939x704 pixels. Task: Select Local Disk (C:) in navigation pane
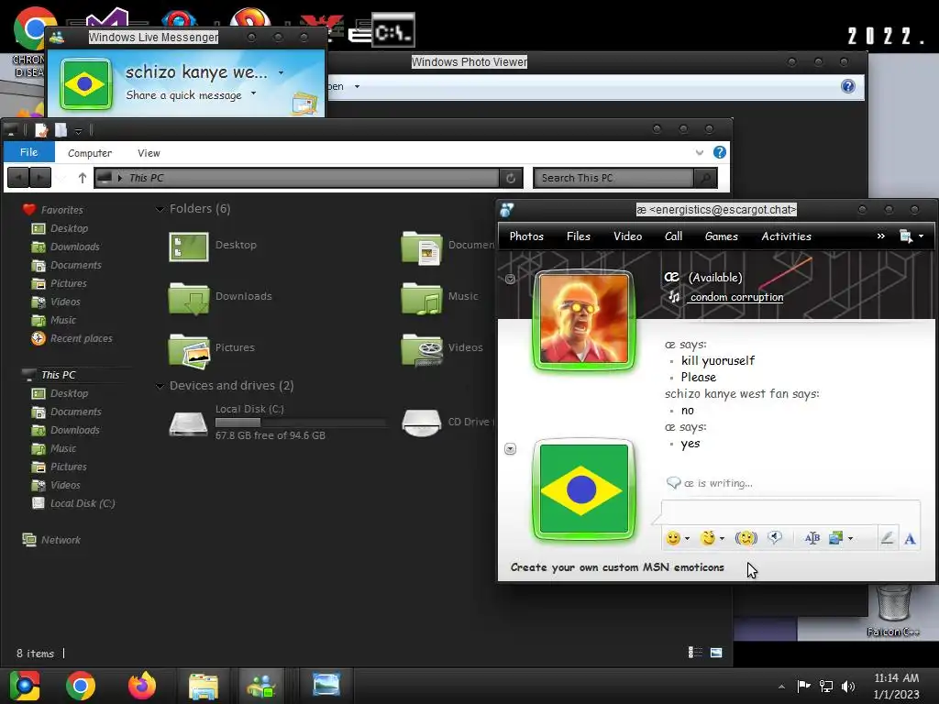(73, 503)
